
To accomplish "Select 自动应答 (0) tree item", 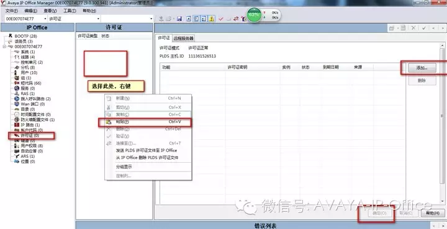I will (32, 151).
